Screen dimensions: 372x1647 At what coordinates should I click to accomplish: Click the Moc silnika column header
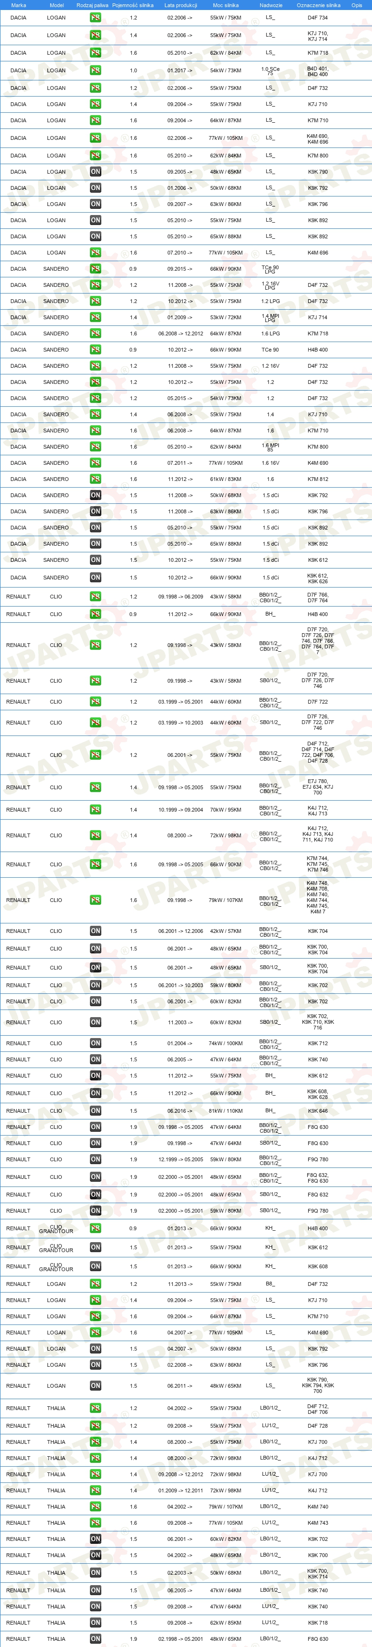(x=225, y=5)
